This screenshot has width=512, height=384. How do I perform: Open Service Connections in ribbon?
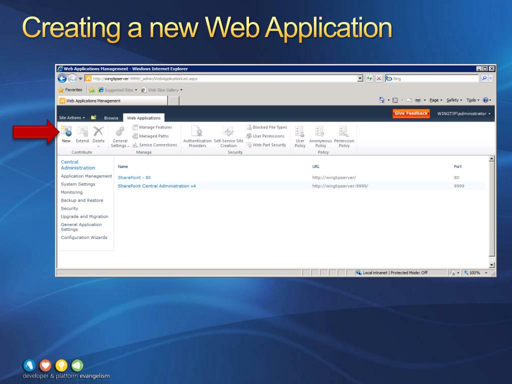pyautogui.click(x=155, y=145)
